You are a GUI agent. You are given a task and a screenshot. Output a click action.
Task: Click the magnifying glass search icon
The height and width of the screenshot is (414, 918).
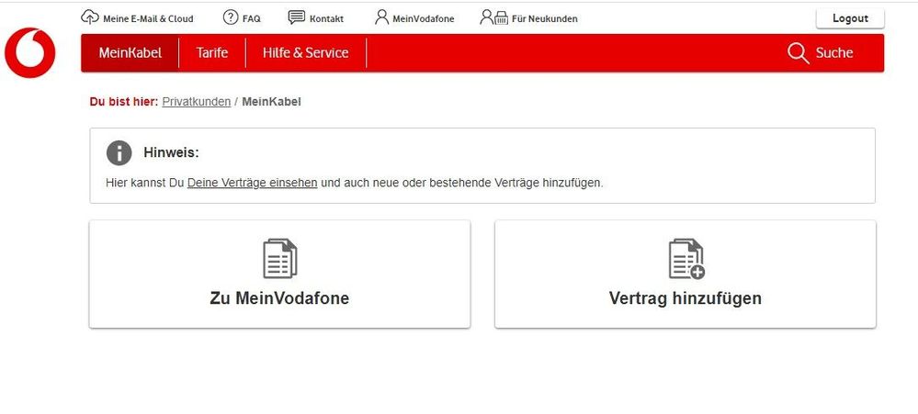pos(798,53)
